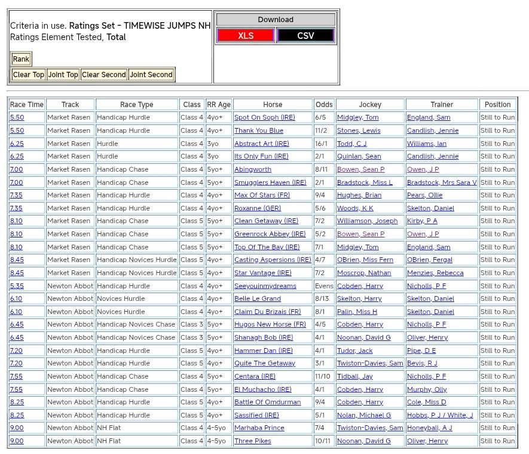
Task: Open jockey link OBrien, Miss Fern
Action: tap(365, 260)
